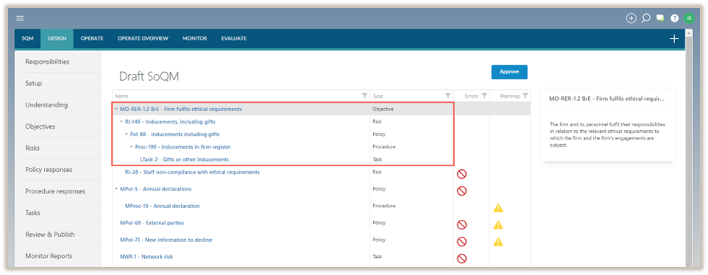Open Monitor Reports in the sidebar
Screen dimensions: 708x275
click(49, 256)
